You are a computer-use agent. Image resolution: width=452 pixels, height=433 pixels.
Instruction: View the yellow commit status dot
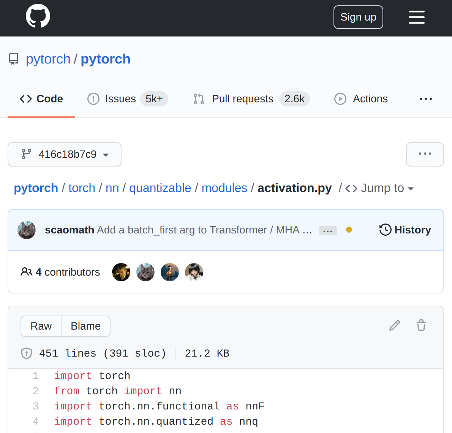(x=349, y=230)
